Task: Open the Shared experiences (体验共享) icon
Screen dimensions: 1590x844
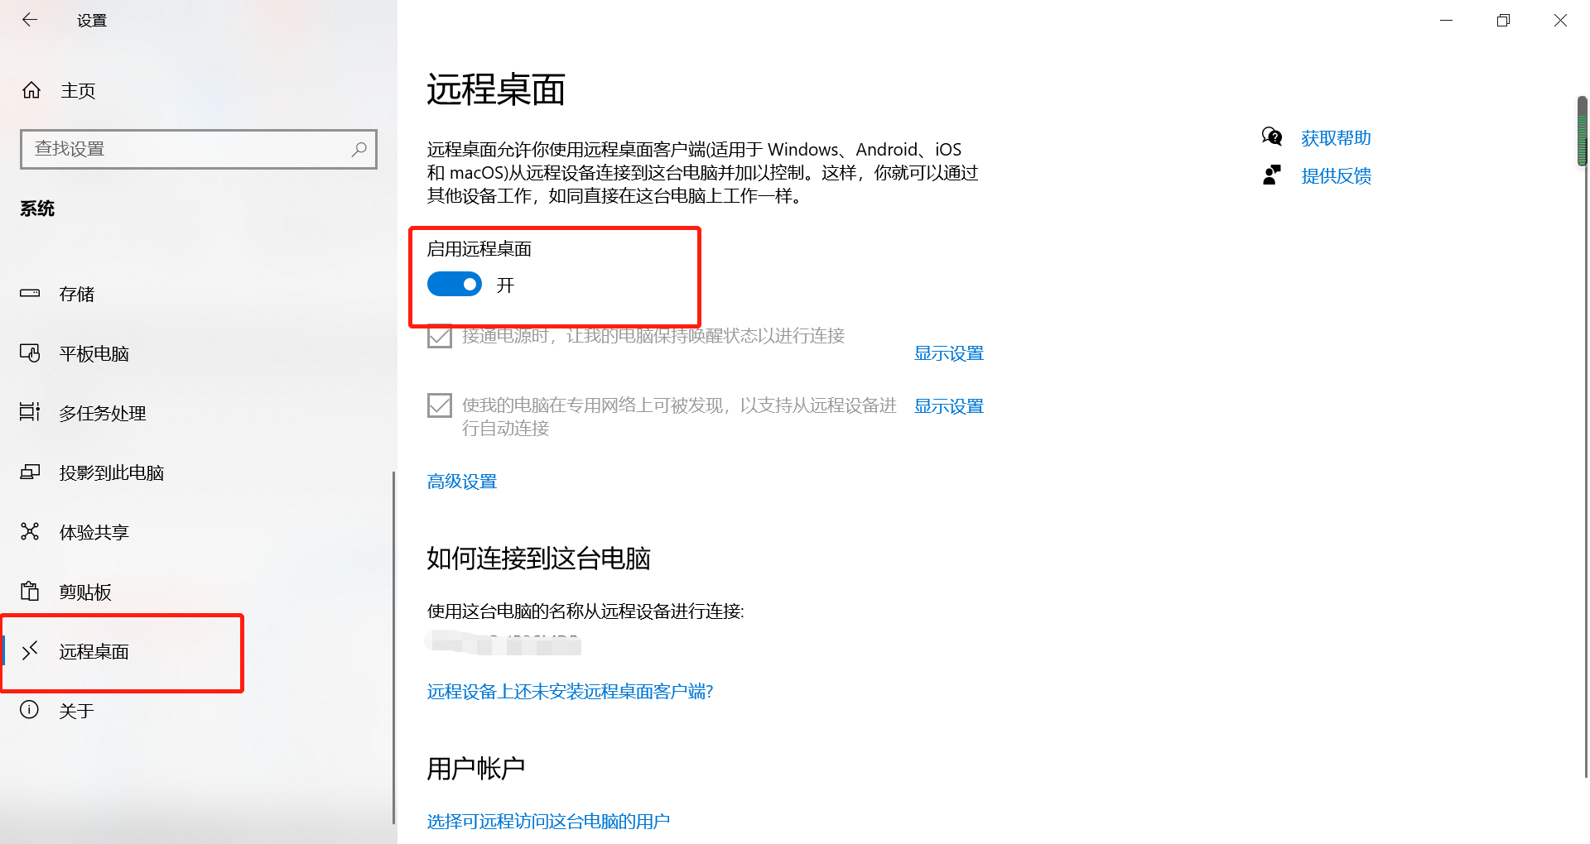Action: [x=30, y=531]
